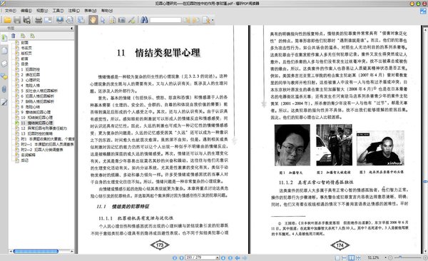Viewport: 428px width, 261px height.
Task: Select the 名词解释 bookmark
Action: [x=28, y=155]
